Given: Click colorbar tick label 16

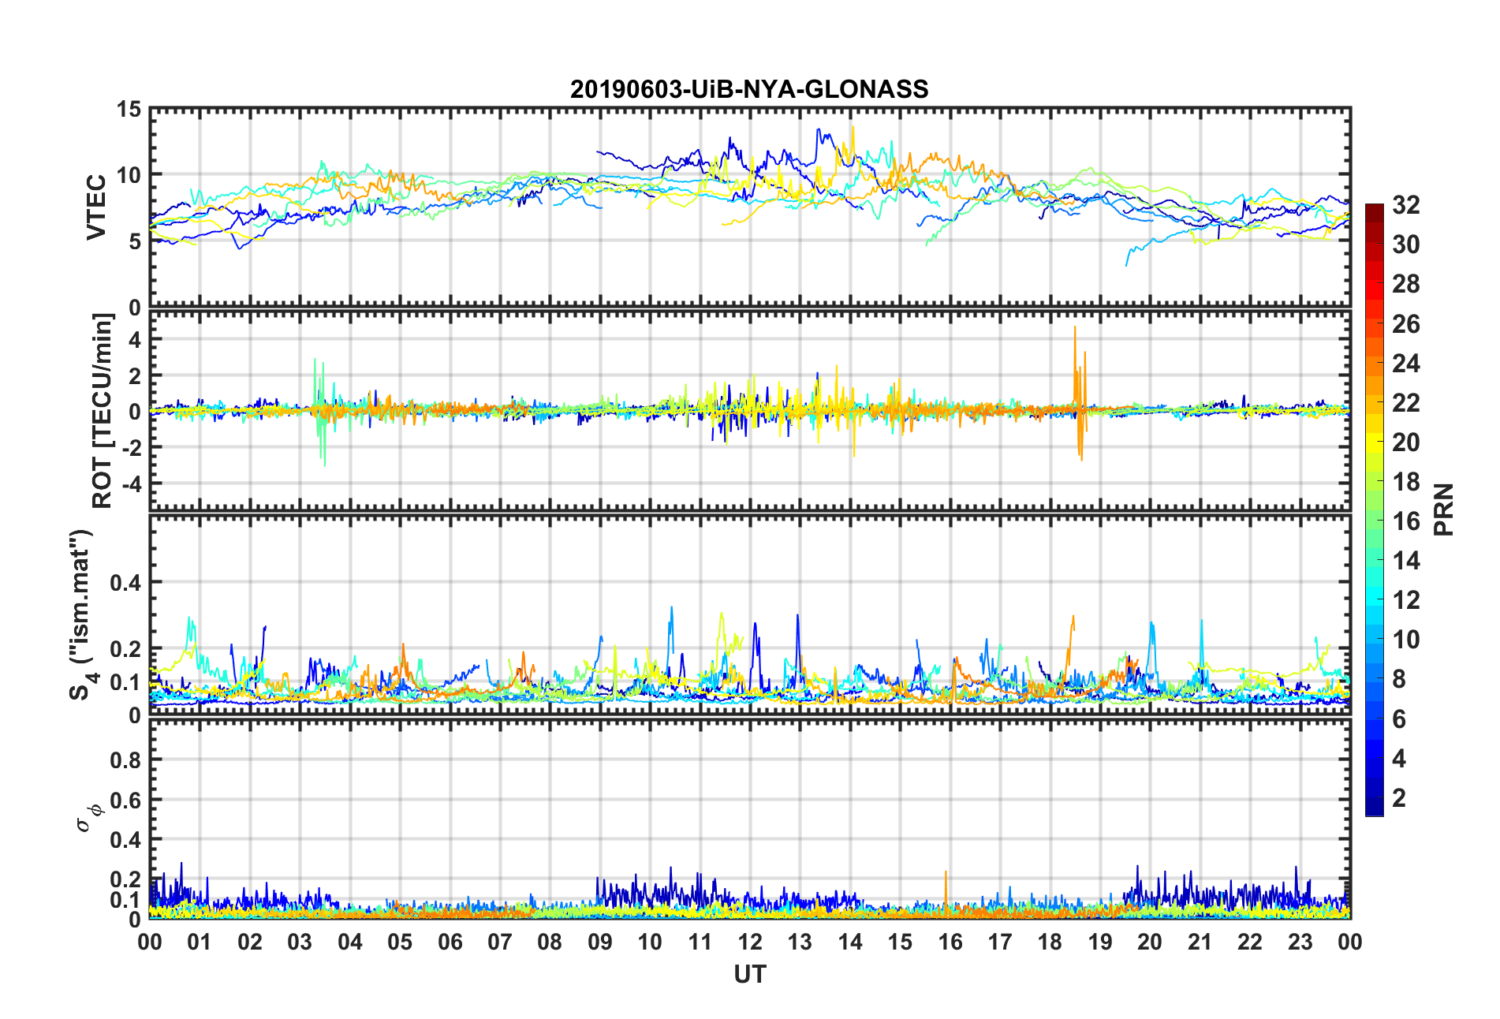Looking at the screenshot, I should tap(1406, 521).
